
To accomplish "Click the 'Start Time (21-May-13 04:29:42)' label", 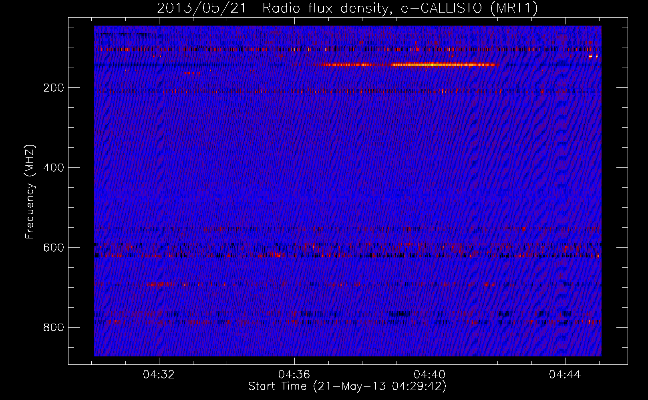I will (347, 386).
